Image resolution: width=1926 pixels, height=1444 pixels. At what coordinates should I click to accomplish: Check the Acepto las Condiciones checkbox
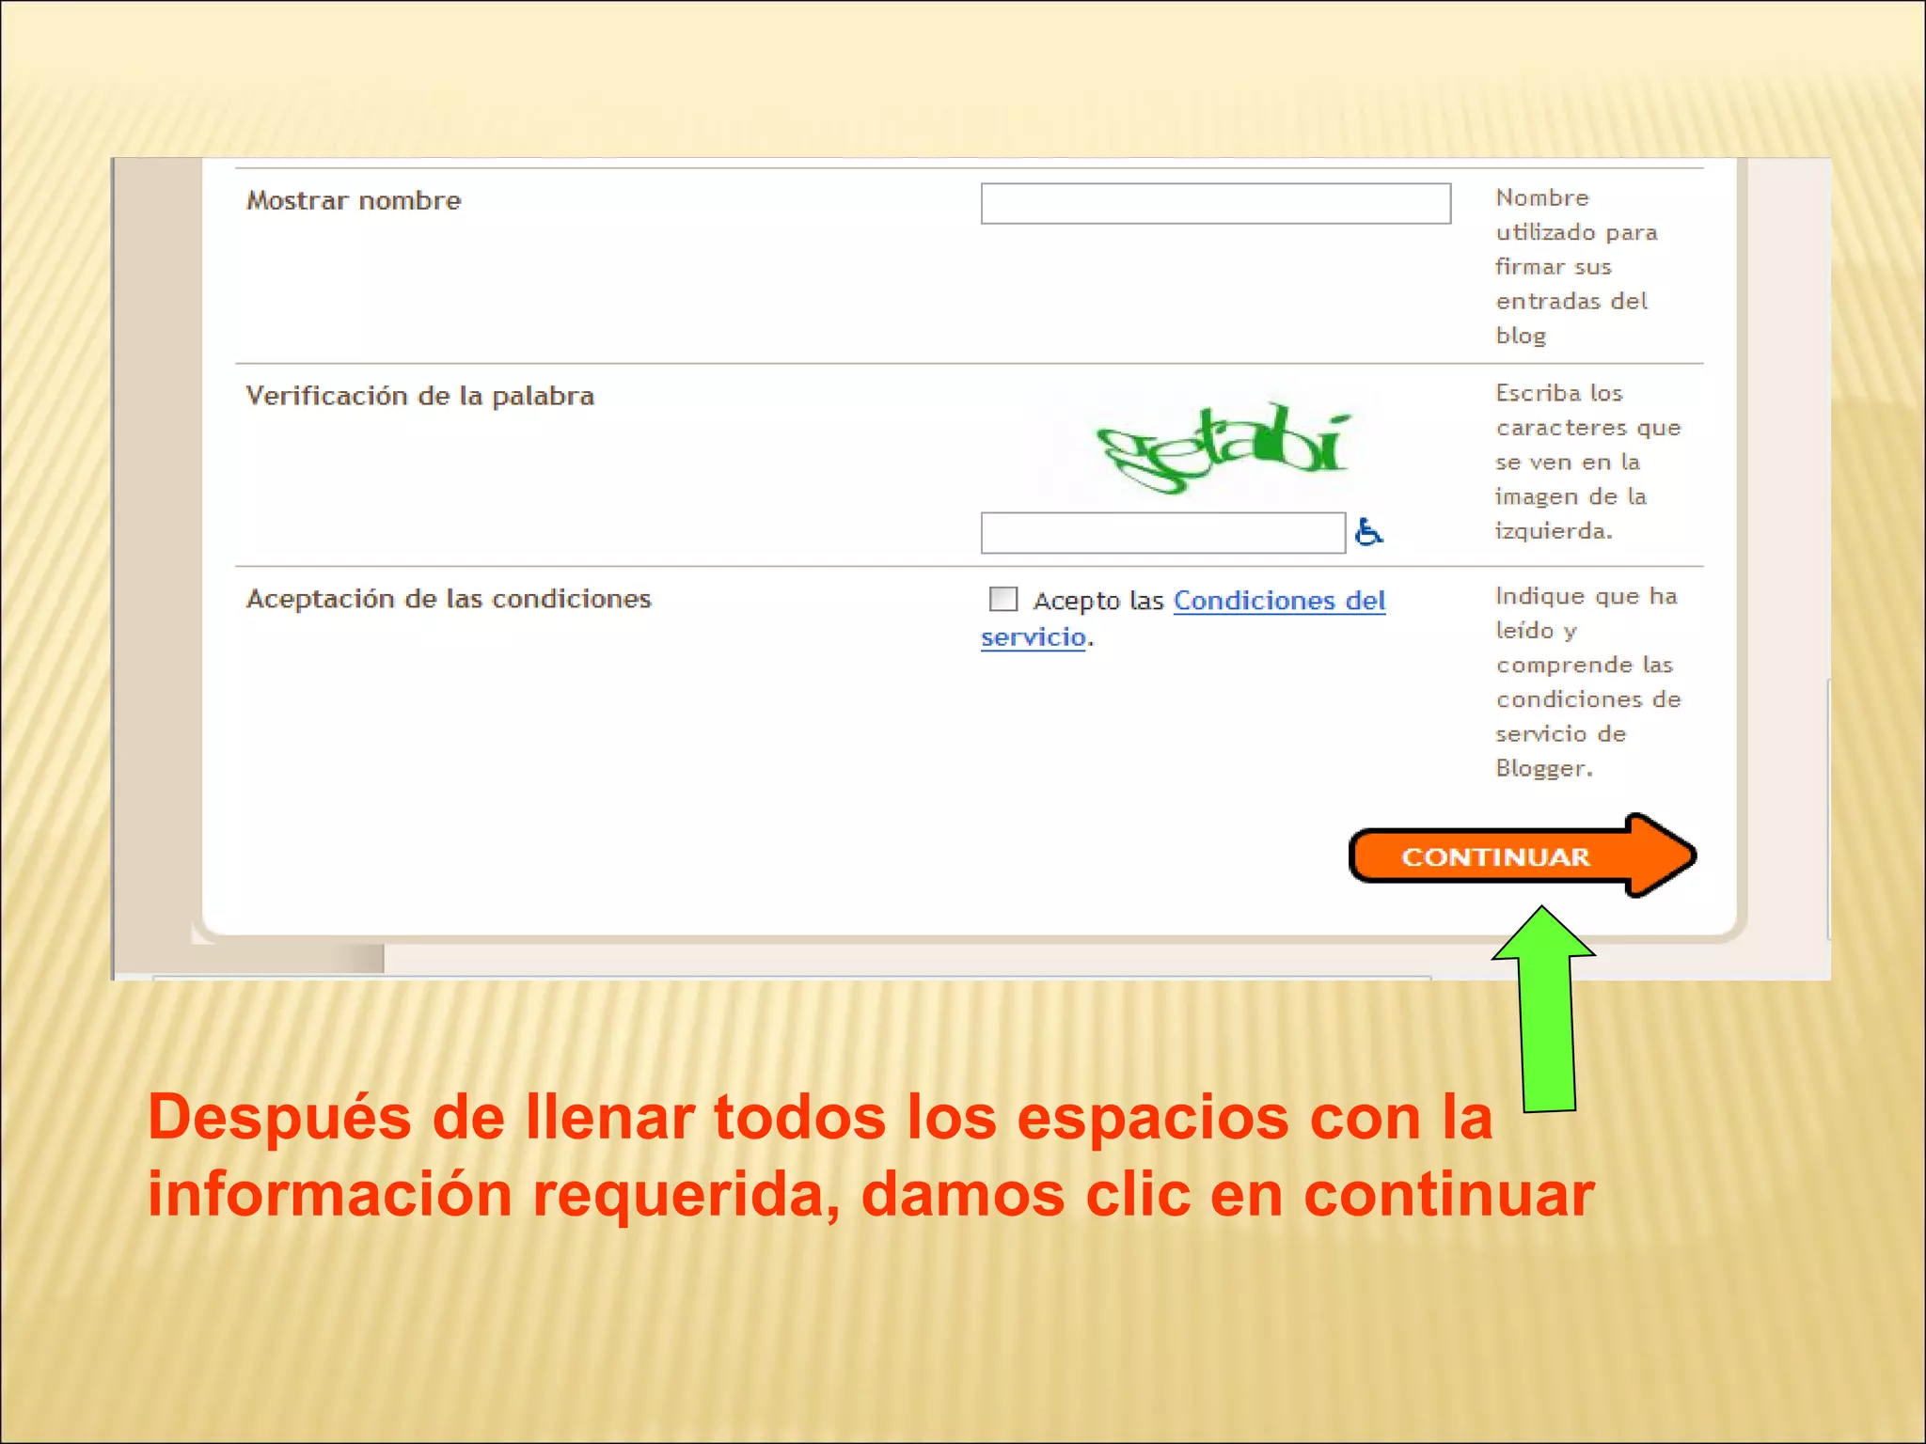point(1003,599)
